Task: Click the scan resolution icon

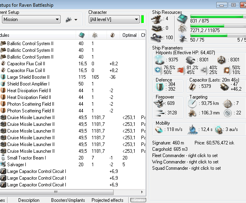Action: pos(192,113)
